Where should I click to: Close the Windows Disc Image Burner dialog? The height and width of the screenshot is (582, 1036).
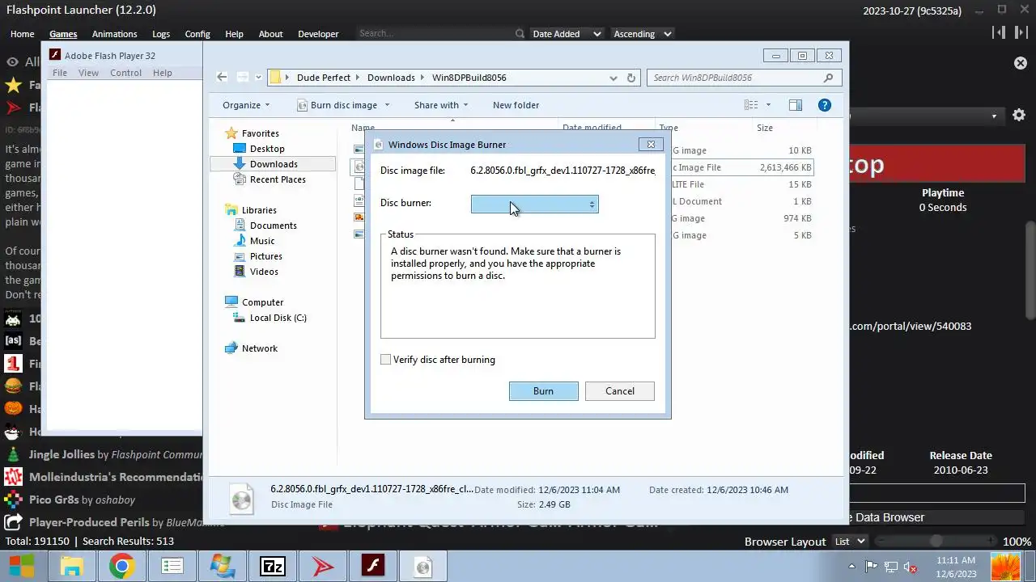coord(651,144)
